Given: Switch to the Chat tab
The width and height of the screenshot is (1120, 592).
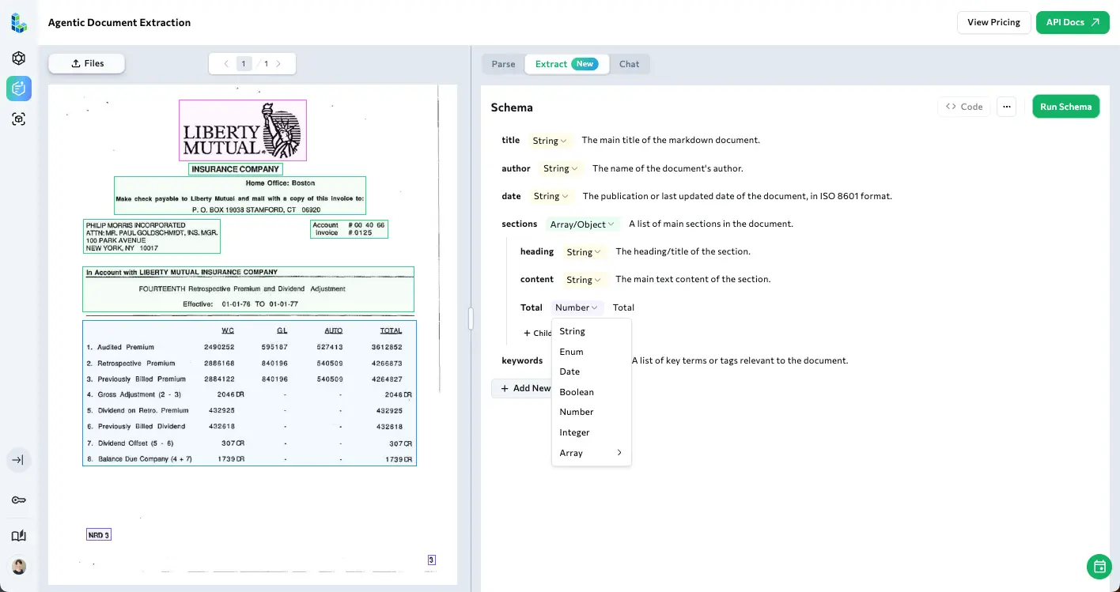Looking at the screenshot, I should (x=630, y=64).
